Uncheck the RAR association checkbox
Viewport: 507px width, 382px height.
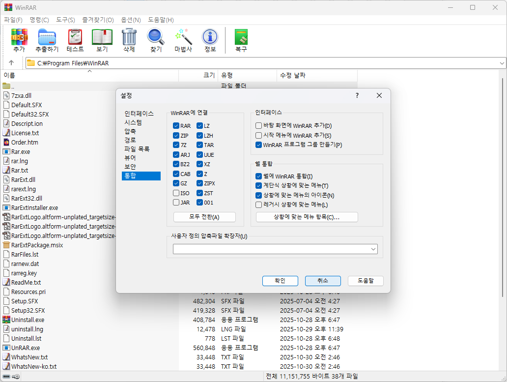(176, 125)
